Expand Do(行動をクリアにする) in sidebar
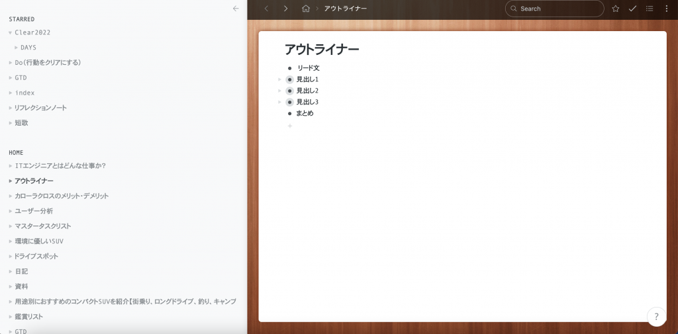The image size is (678, 334). tap(11, 63)
